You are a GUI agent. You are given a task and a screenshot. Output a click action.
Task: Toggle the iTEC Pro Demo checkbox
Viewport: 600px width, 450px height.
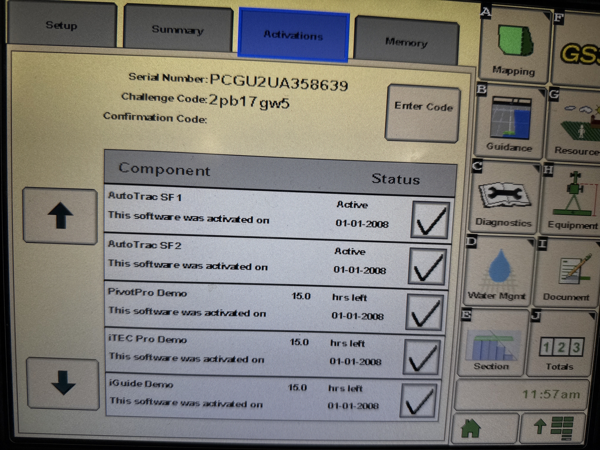422,357
